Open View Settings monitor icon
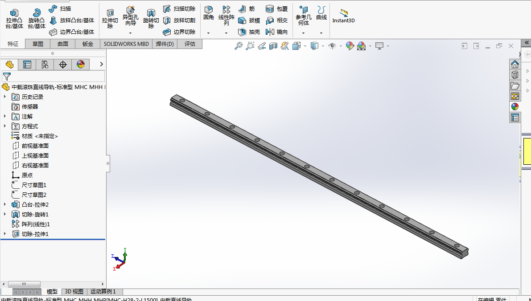 [379, 46]
